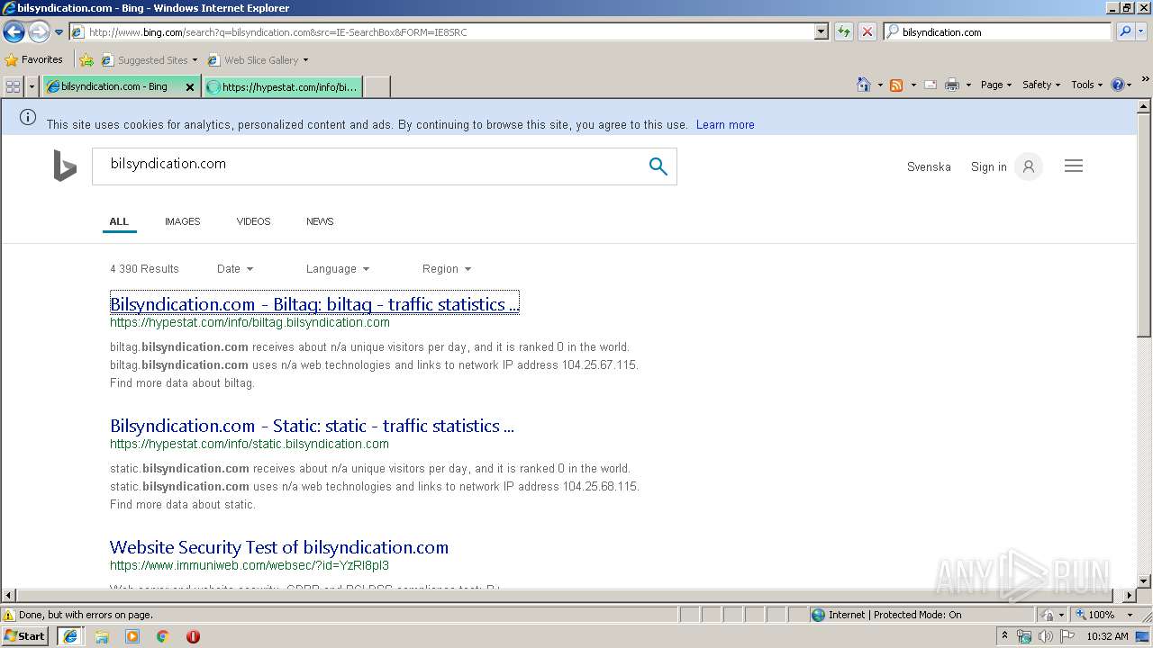This screenshot has width=1153, height=648.
Task: Click the vertical scrollbar down arrow
Action: click(x=1144, y=581)
